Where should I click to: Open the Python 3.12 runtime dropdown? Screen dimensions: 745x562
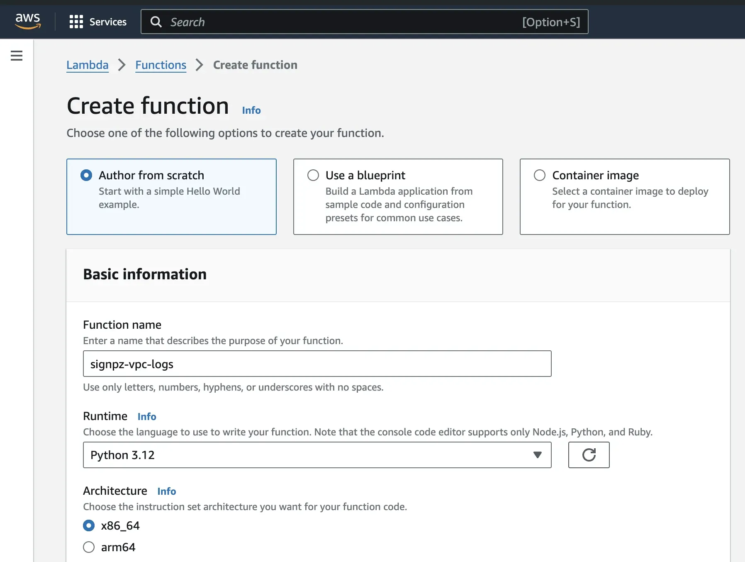point(317,455)
